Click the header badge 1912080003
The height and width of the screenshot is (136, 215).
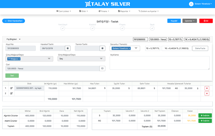[x=140, y=39]
